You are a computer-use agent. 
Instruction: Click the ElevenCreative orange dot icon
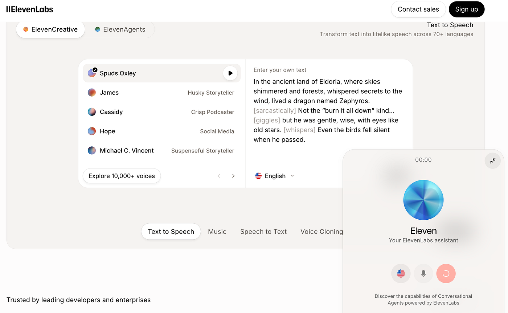(x=26, y=29)
